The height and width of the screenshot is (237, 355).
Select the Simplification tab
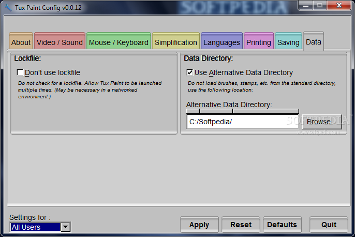point(176,41)
